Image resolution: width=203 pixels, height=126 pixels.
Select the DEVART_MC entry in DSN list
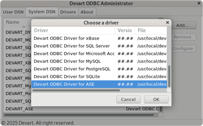coord(18,40)
